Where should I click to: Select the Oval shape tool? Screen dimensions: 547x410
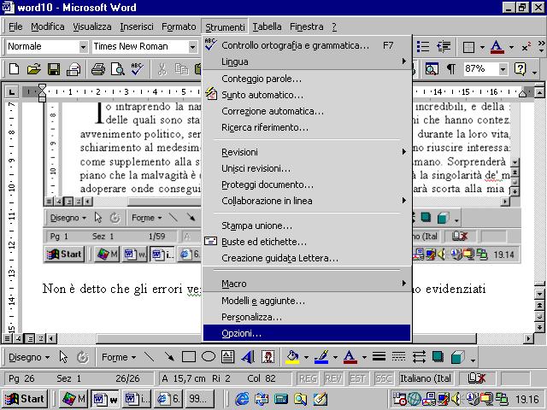[209, 357]
